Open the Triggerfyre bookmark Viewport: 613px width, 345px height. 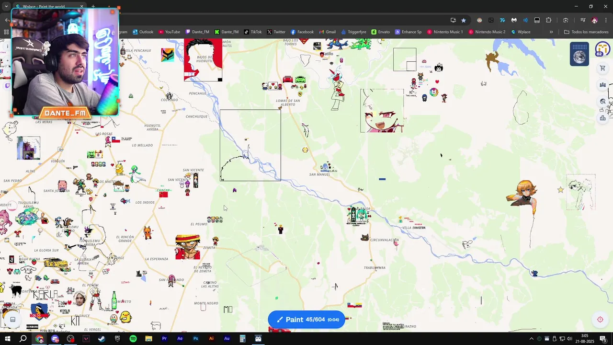(353, 32)
